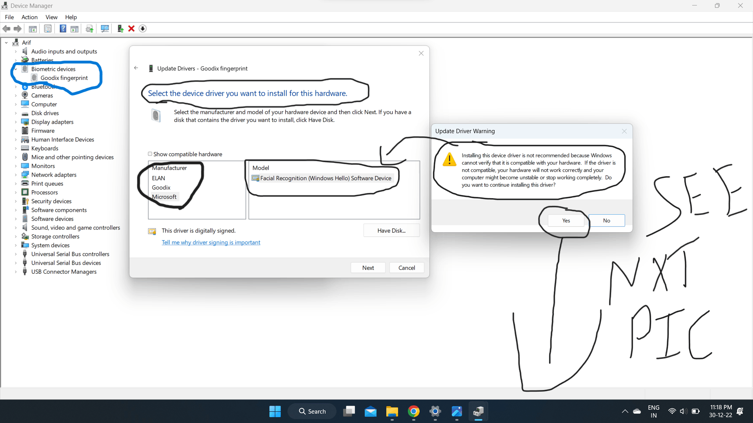
Task: Expand the Network adapters category
Action: (x=16, y=175)
